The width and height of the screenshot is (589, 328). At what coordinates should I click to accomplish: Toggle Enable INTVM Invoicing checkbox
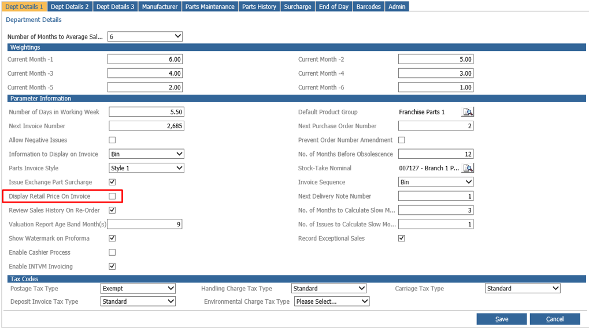click(112, 266)
